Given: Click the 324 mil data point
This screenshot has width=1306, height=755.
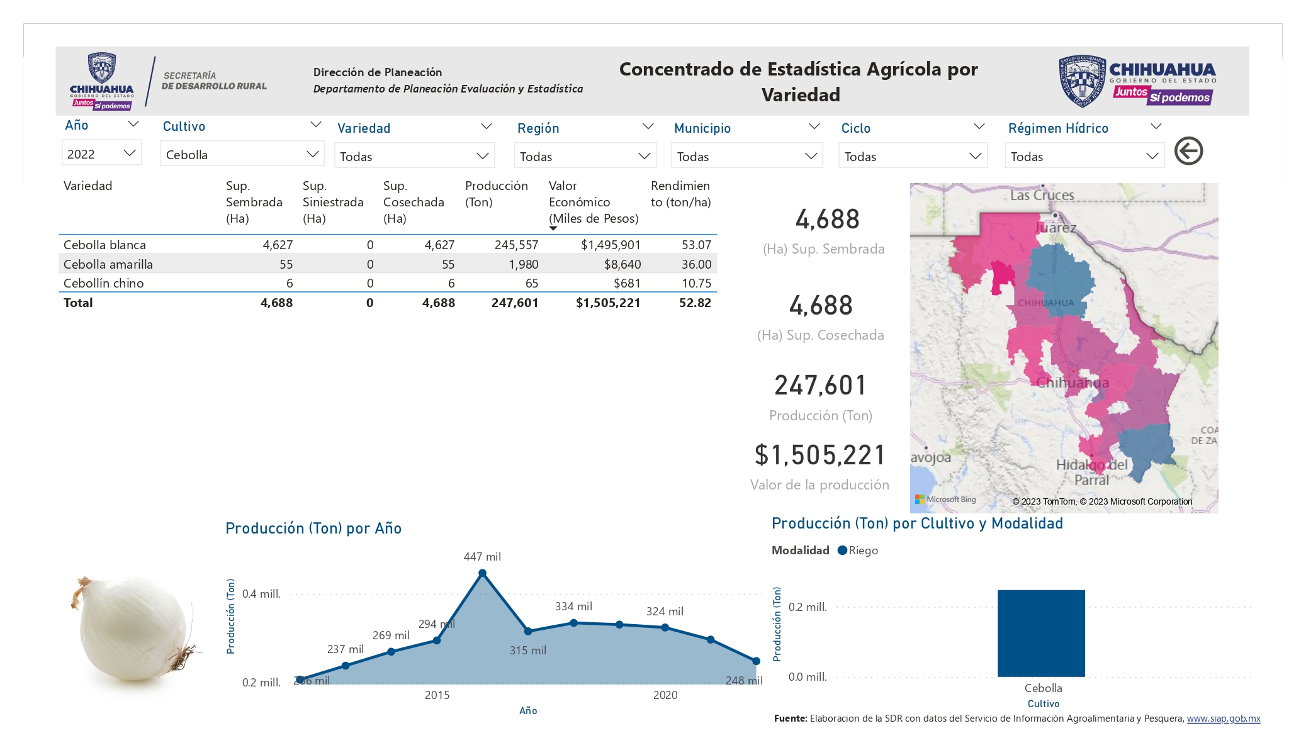Looking at the screenshot, I should point(665,627).
